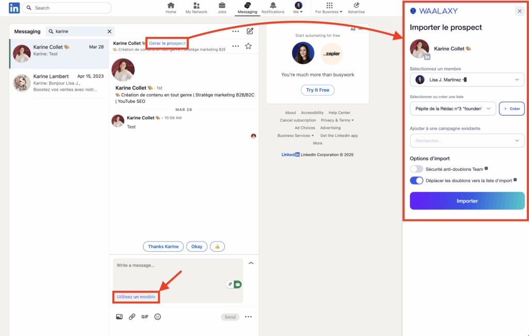Disable Déplacer les doublons vers la liste d'import
This screenshot has width=529, height=336.
416,180
